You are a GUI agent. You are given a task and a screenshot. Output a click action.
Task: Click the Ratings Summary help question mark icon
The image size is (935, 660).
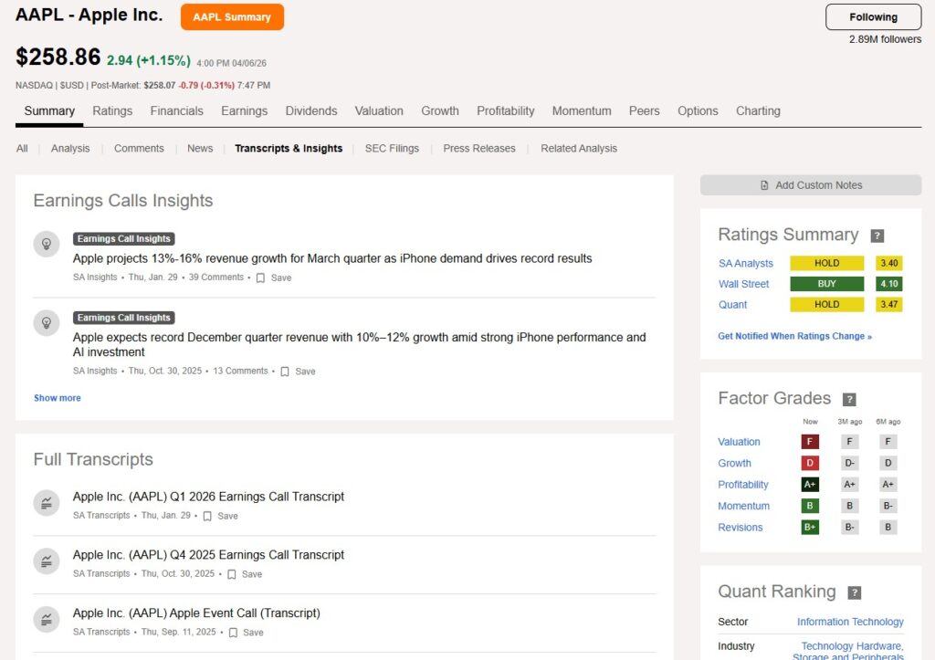pyautogui.click(x=877, y=236)
